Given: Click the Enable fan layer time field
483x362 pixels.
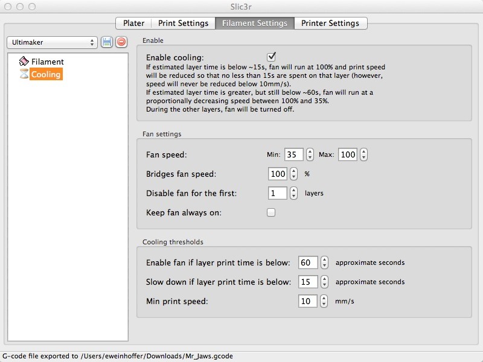Looking at the screenshot, I should 308,262.
